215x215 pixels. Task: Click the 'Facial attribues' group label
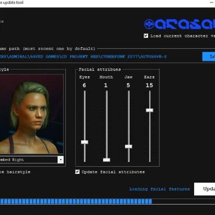pos(100,69)
